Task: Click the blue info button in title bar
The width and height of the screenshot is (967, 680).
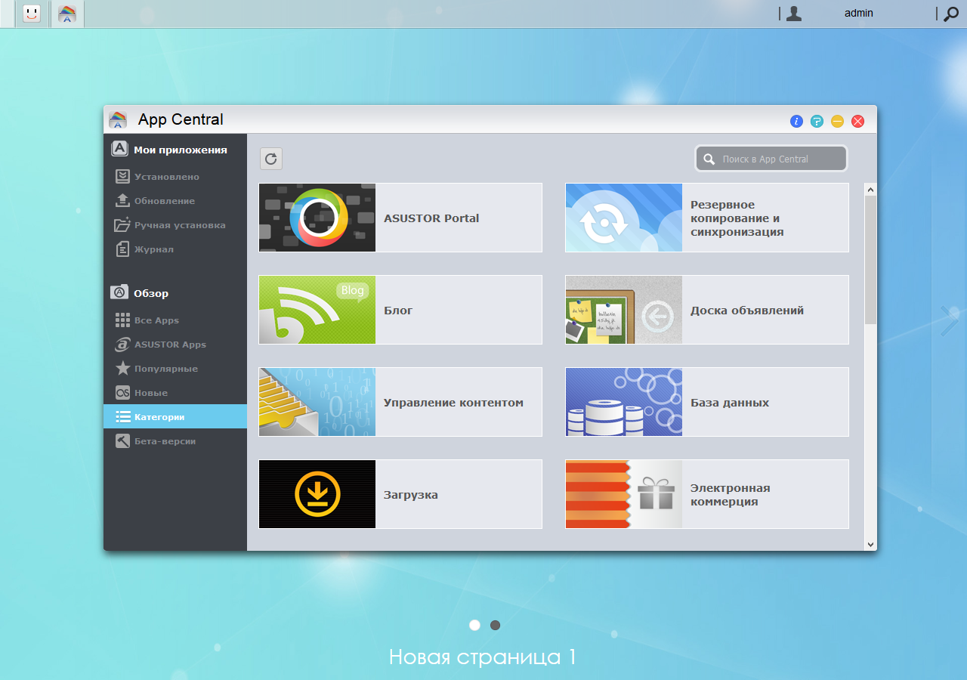Action: coord(796,121)
